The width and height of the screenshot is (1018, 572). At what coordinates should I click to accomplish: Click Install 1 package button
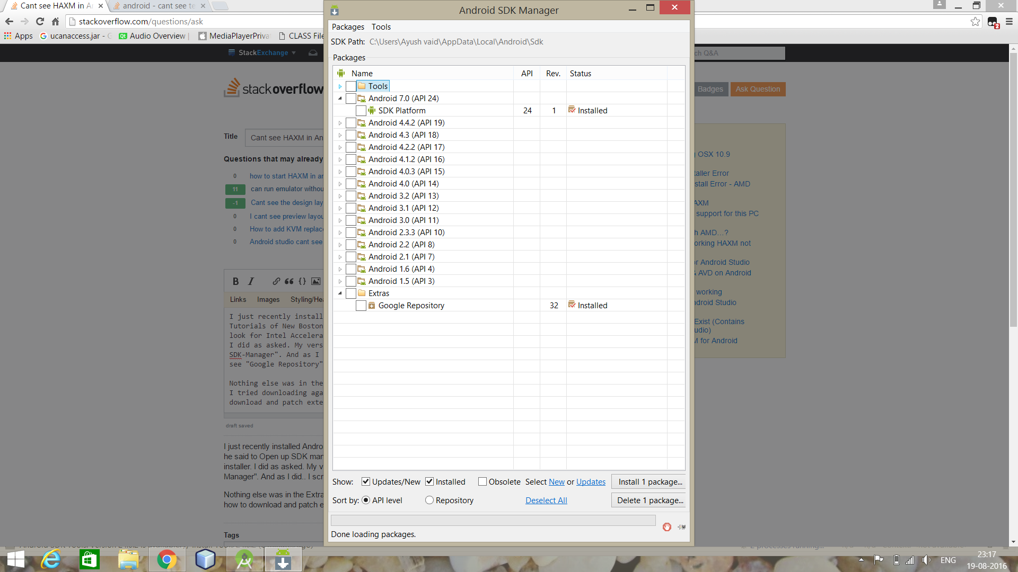point(650,481)
